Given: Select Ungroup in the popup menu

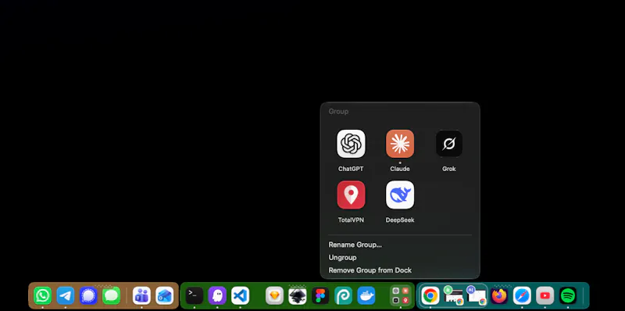Looking at the screenshot, I should [x=342, y=258].
